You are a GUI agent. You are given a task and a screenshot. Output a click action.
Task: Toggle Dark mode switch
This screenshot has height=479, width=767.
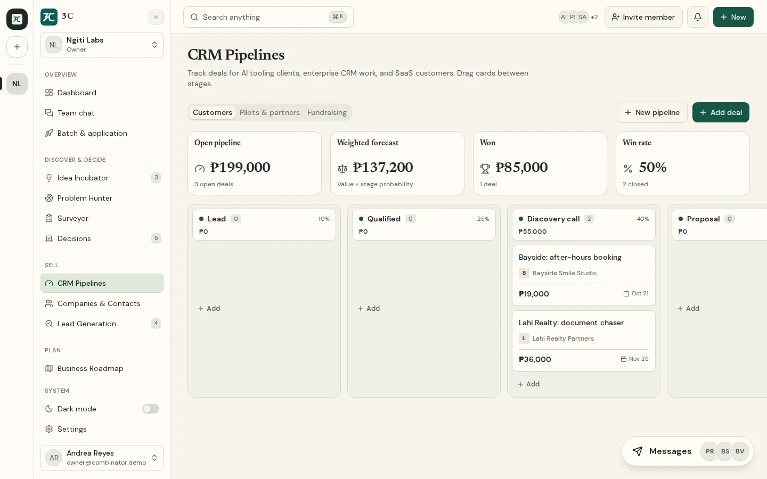pos(151,409)
